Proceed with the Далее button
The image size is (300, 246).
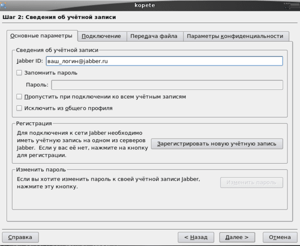(237, 237)
